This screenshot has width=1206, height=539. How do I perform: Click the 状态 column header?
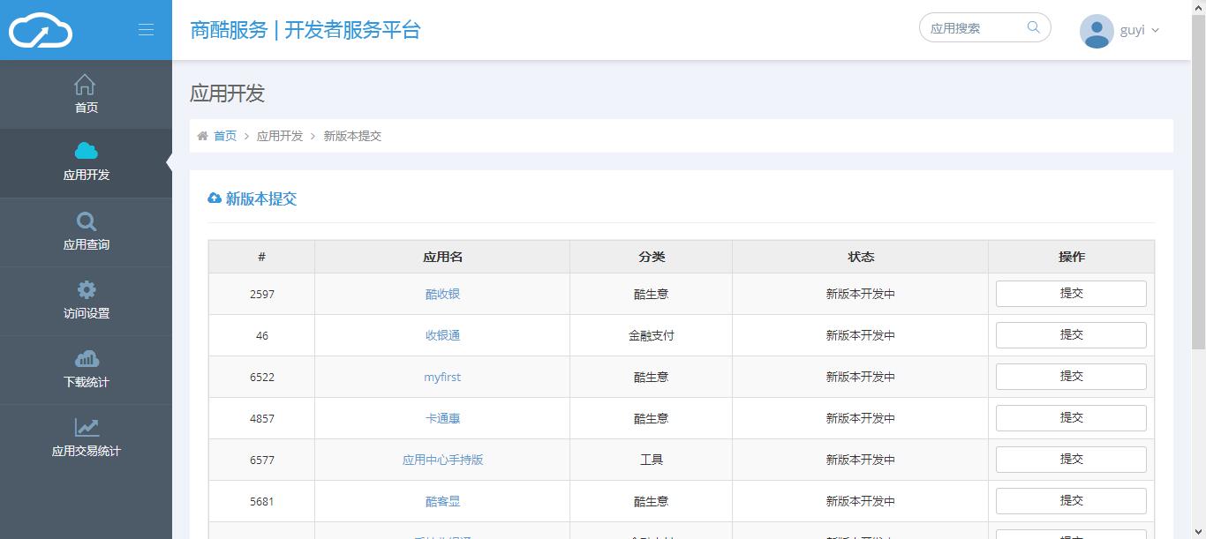(x=861, y=257)
